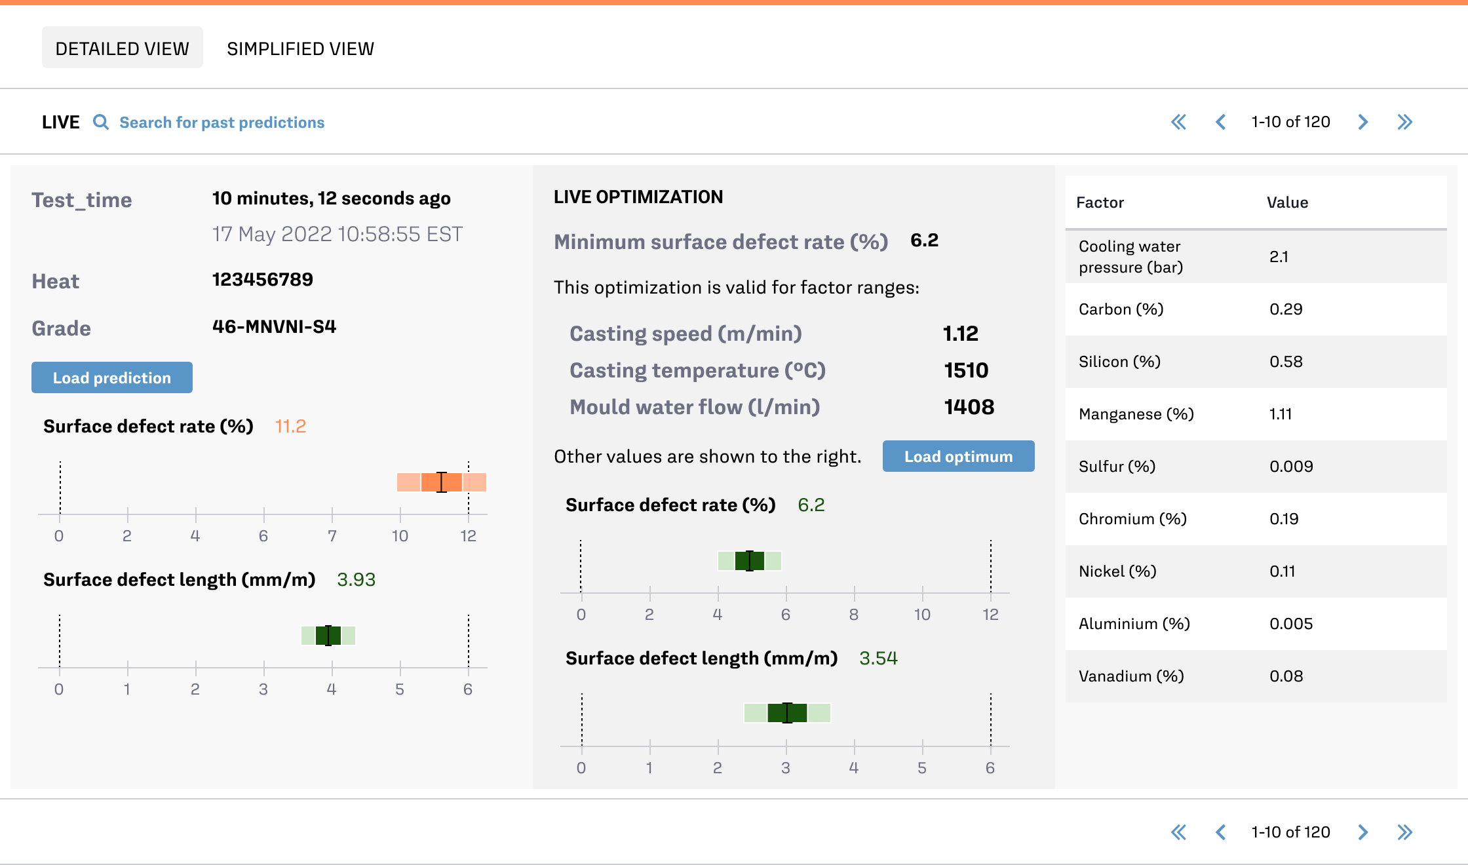The height and width of the screenshot is (865, 1468).
Task: Click the Value column header
Action: pyautogui.click(x=1287, y=202)
